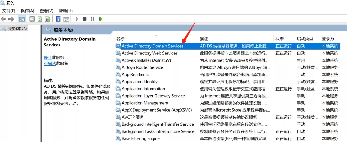The width and height of the screenshot is (347, 142).
Task: Open the Properties toolbar icon
Action: point(32,19)
